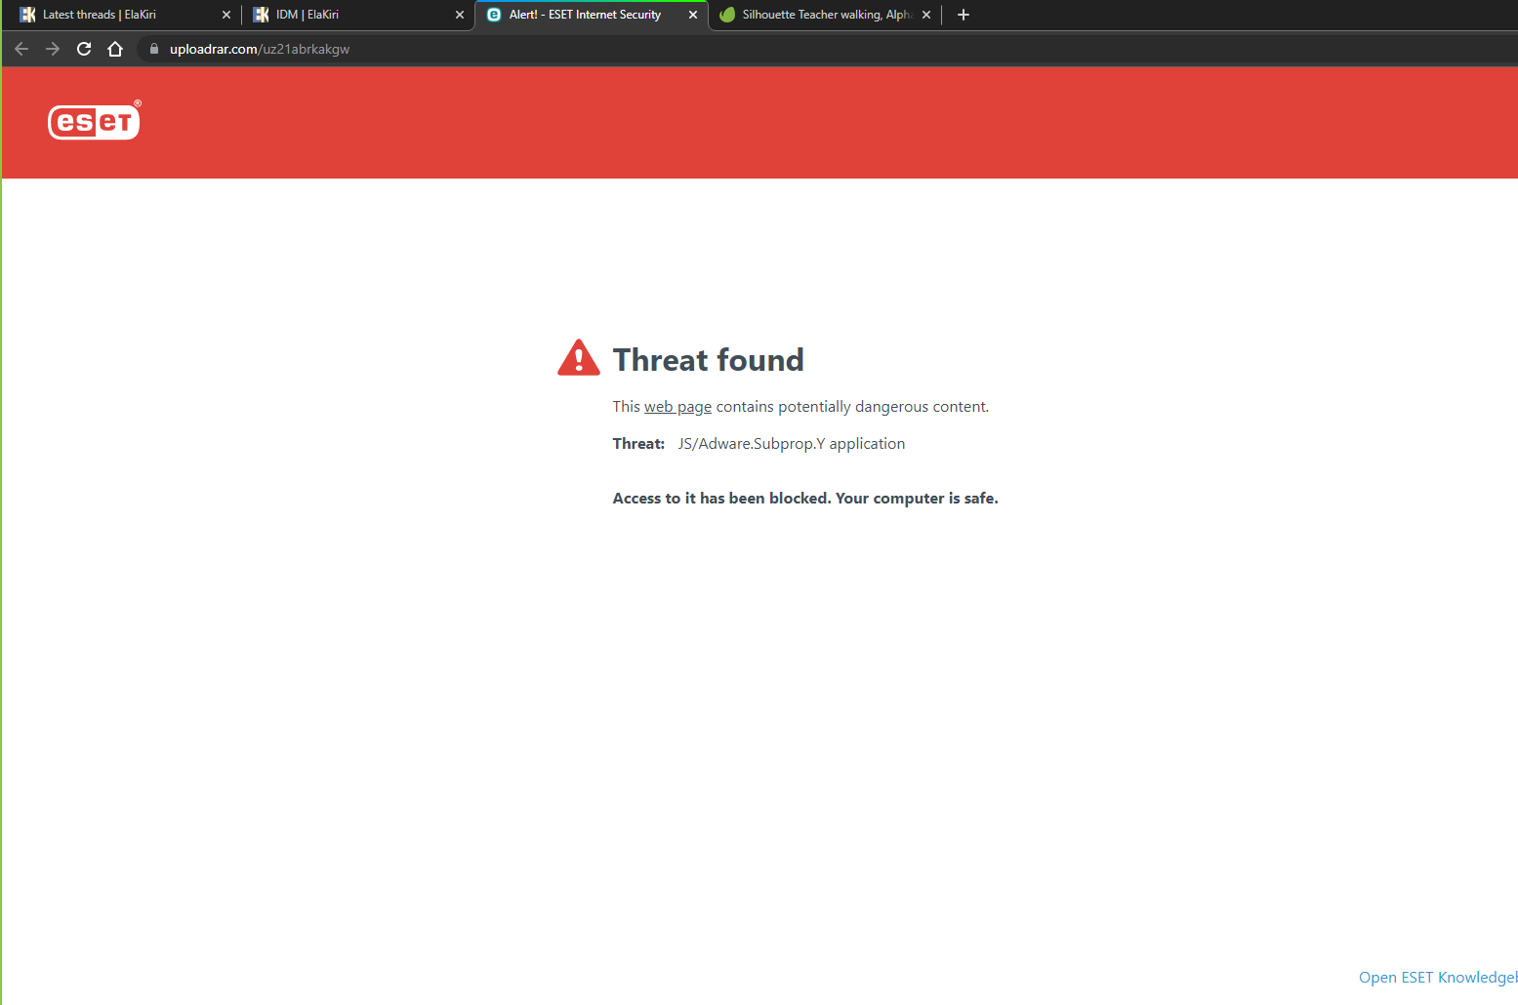
Task: Open ESET Knowledgebase link
Action: tap(1438, 978)
